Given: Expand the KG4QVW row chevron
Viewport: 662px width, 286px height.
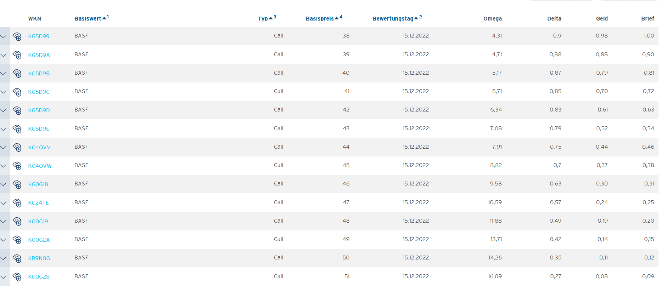Looking at the screenshot, I should pos(4,166).
